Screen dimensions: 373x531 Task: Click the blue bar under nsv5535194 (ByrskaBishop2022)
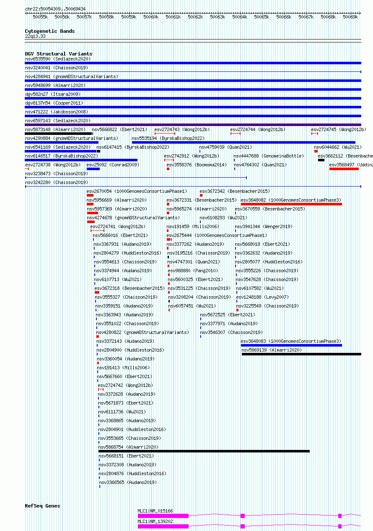coord(243,142)
